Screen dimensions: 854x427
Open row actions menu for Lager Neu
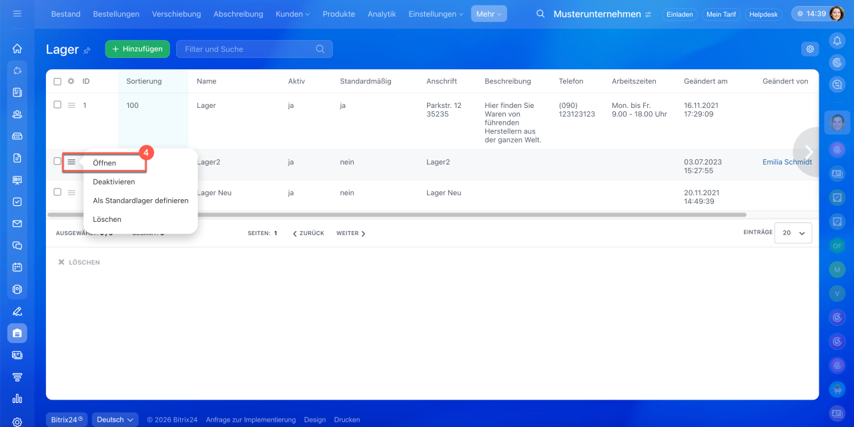tap(71, 192)
